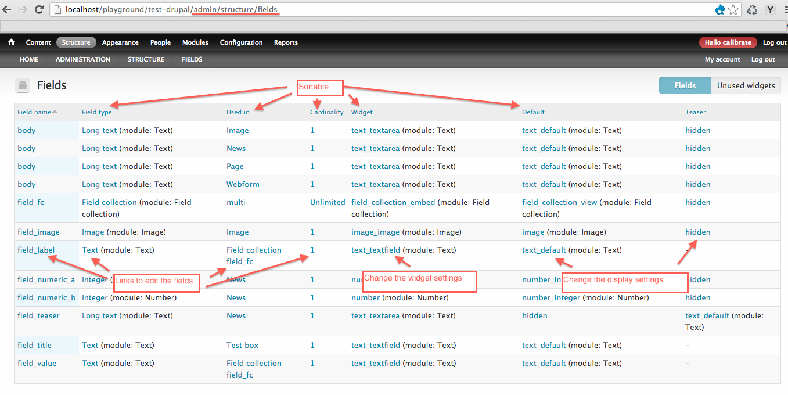Image resolution: width=788 pixels, height=395 pixels.
Task: Click the bookmark star in the address bar
Action: [732, 9]
